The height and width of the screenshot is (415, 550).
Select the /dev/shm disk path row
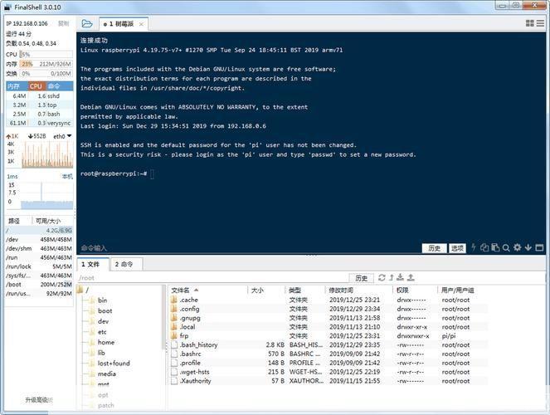coord(39,248)
